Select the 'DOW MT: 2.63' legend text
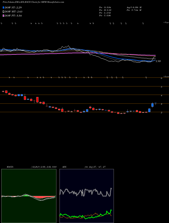 click(x=14, y=12)
